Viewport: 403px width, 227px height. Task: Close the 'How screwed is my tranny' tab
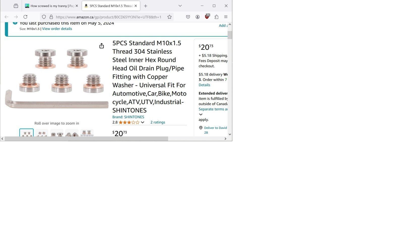[77, 6]
